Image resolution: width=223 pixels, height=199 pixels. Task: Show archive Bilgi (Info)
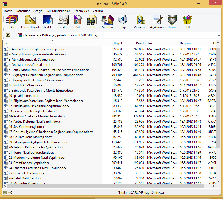(x=123, y=20)
